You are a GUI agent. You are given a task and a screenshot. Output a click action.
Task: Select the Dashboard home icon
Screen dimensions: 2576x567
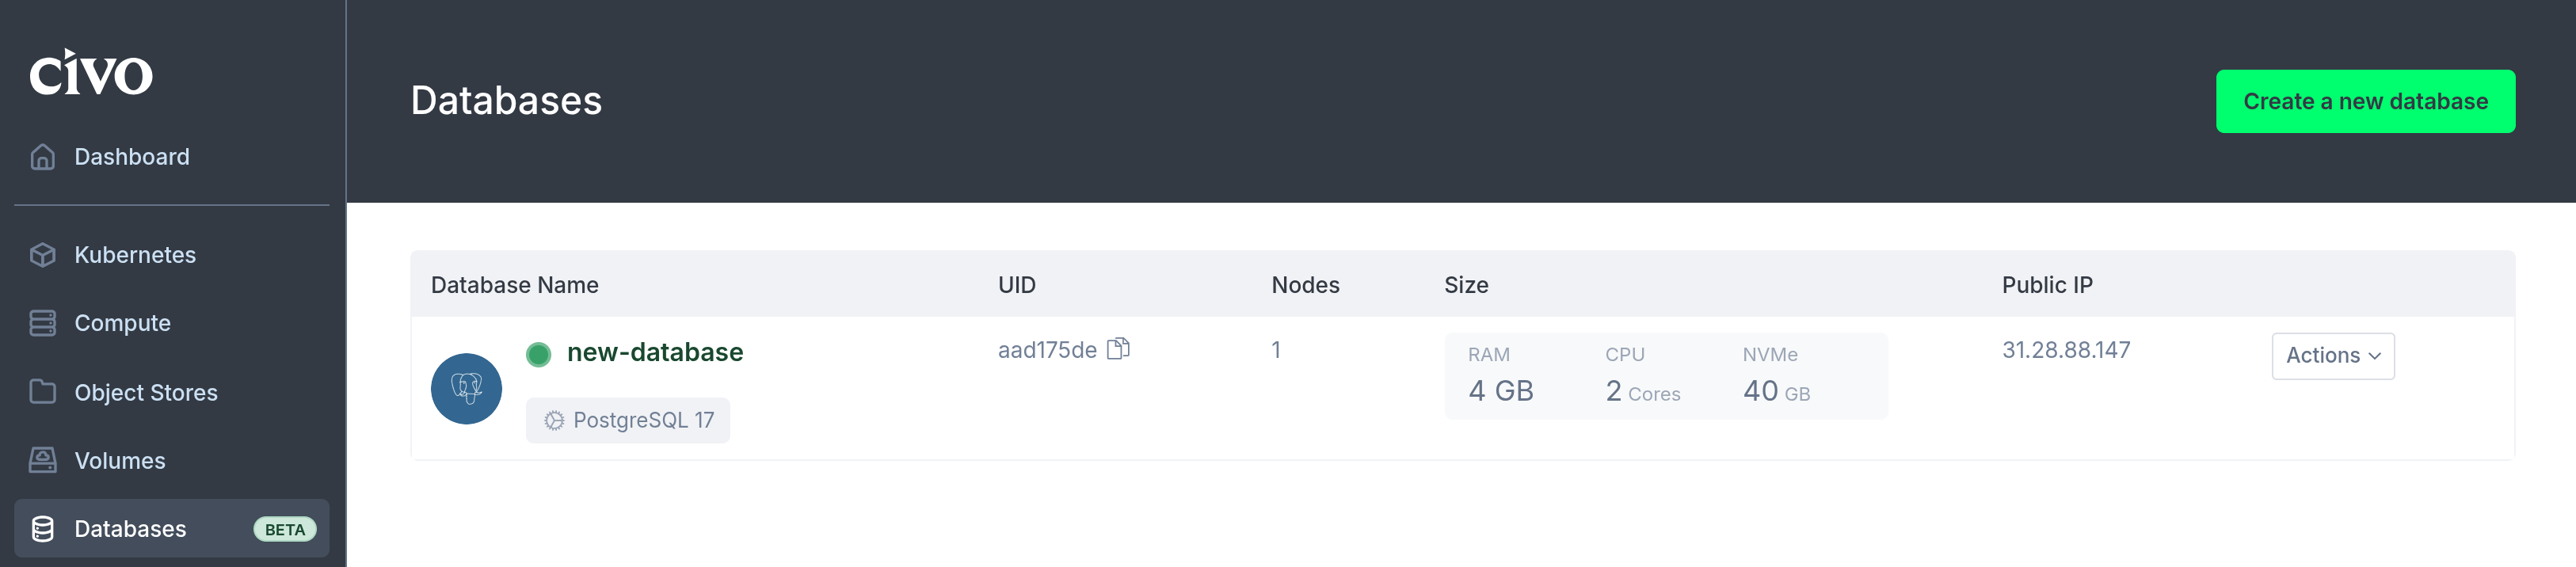click(x=41, y=156)
